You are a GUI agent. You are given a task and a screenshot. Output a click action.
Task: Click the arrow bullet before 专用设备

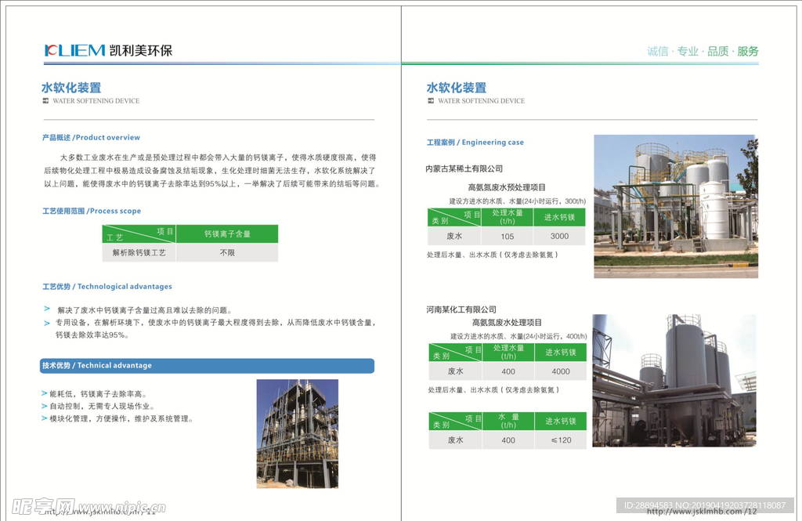47,322
